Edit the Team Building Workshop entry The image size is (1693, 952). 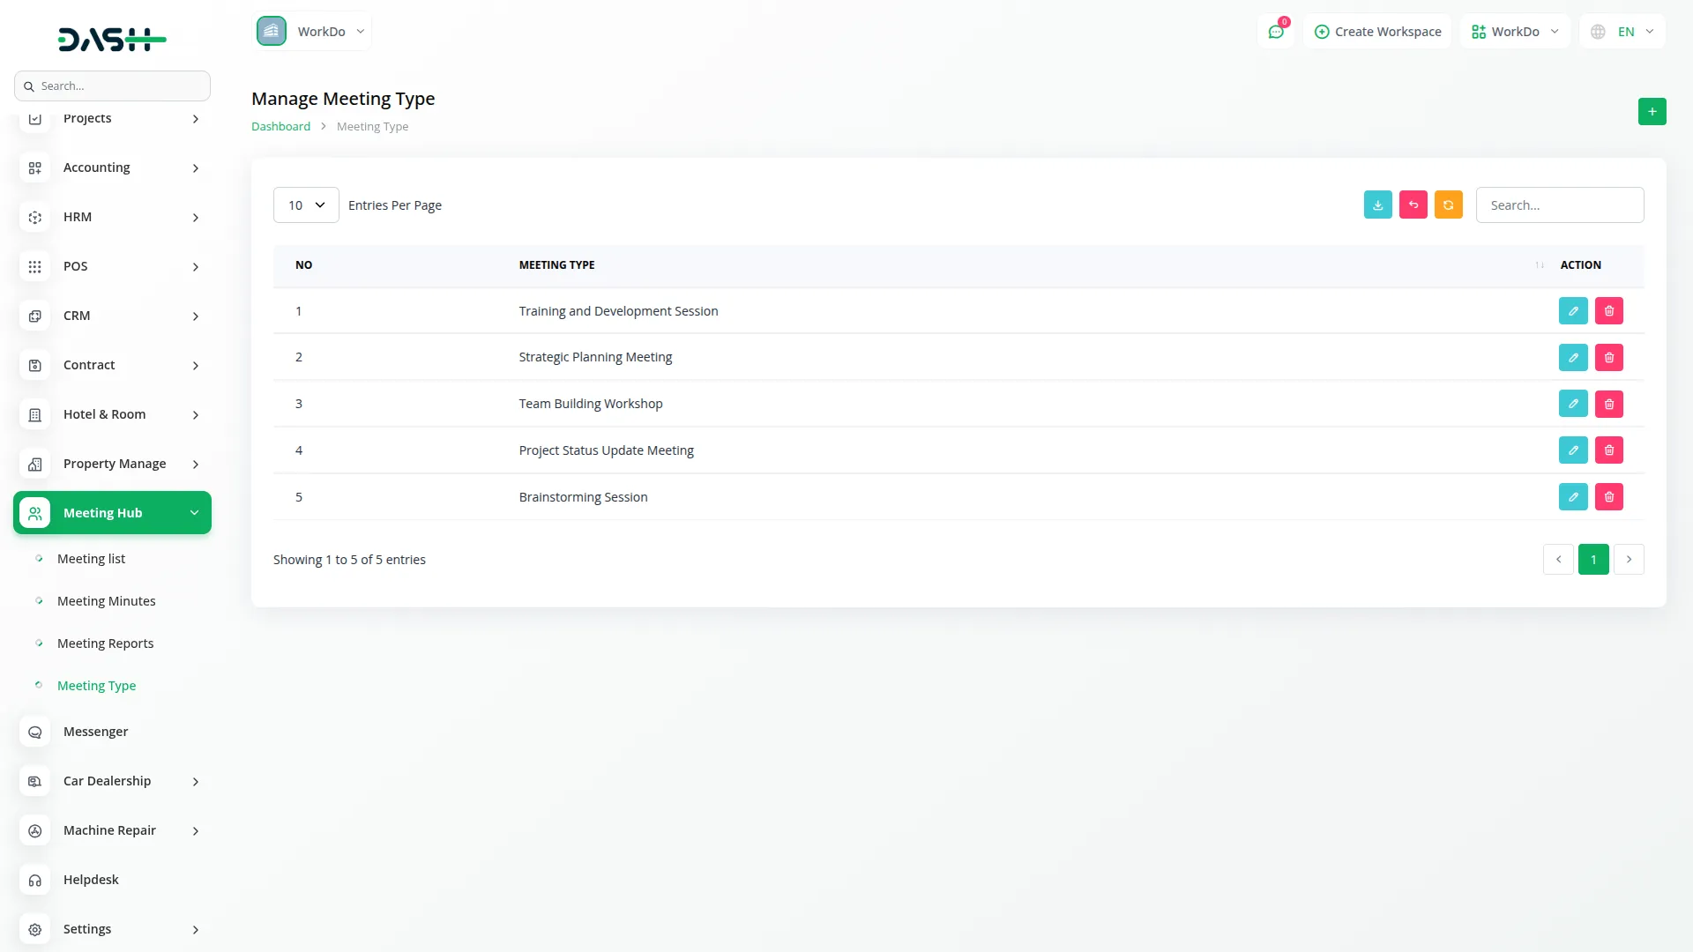1572,404
